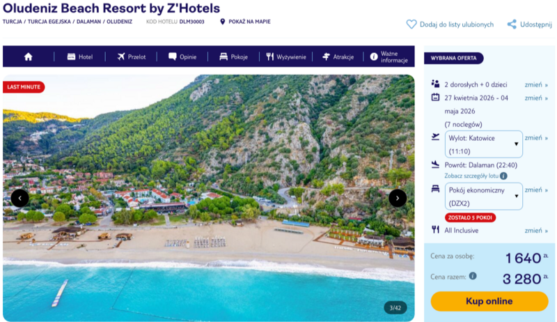
Task: Open the Przelot tab
Action: [131, 56]
